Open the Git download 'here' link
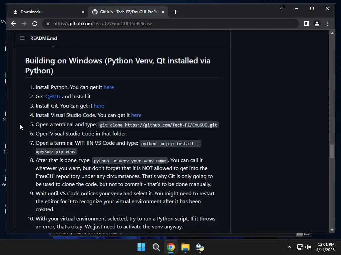The width and height of the screenshot is (341, 255). 99,106
